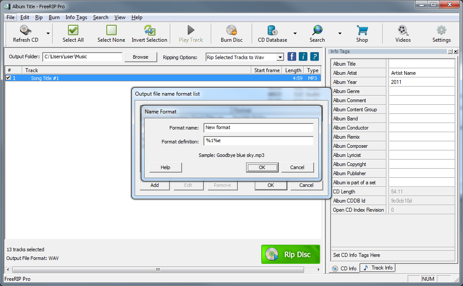Click the 'Album is part of a set' row

click(393, 182)
